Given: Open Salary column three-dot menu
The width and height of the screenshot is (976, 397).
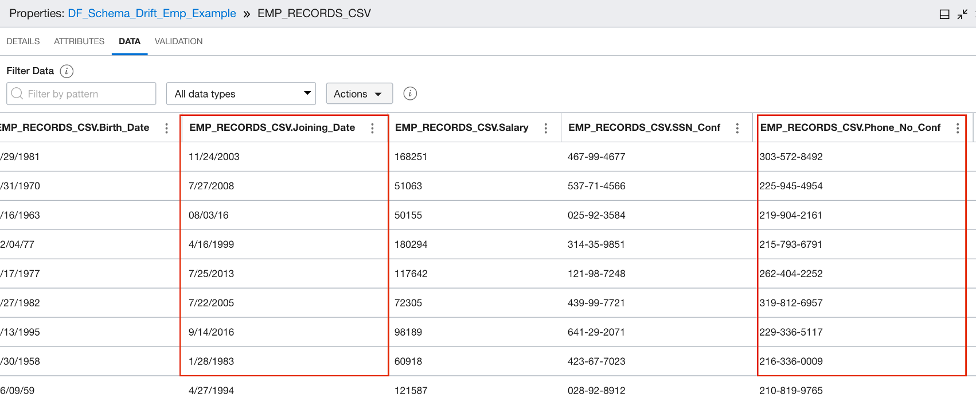Looking at the screenshot, I should (545, 128).
